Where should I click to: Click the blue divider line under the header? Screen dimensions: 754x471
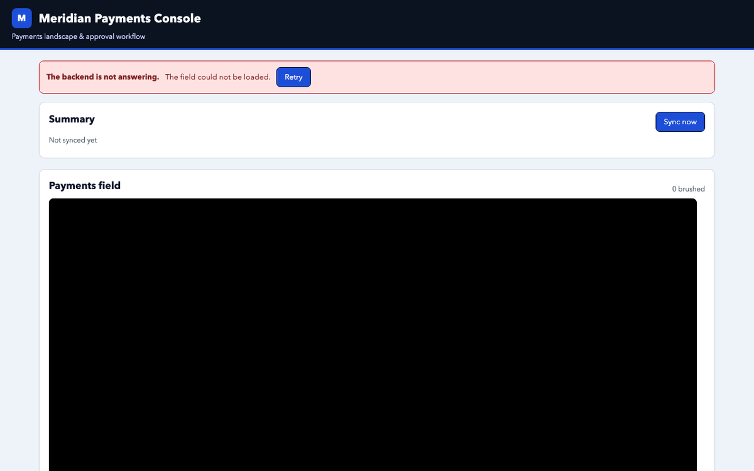pos(377,49)
